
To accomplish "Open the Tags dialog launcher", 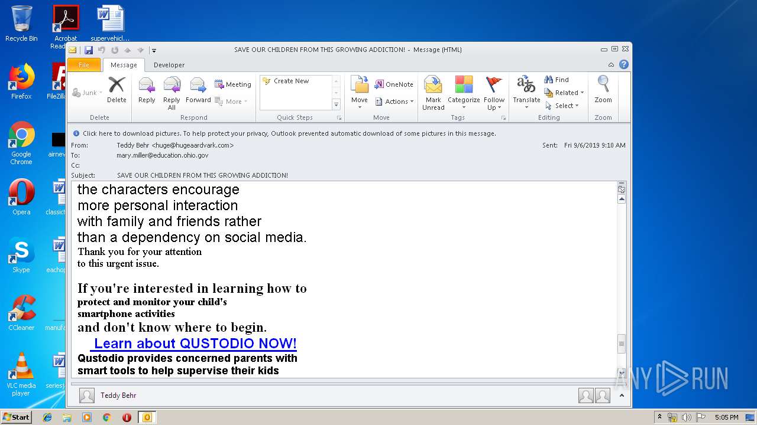I will point(504,118).
